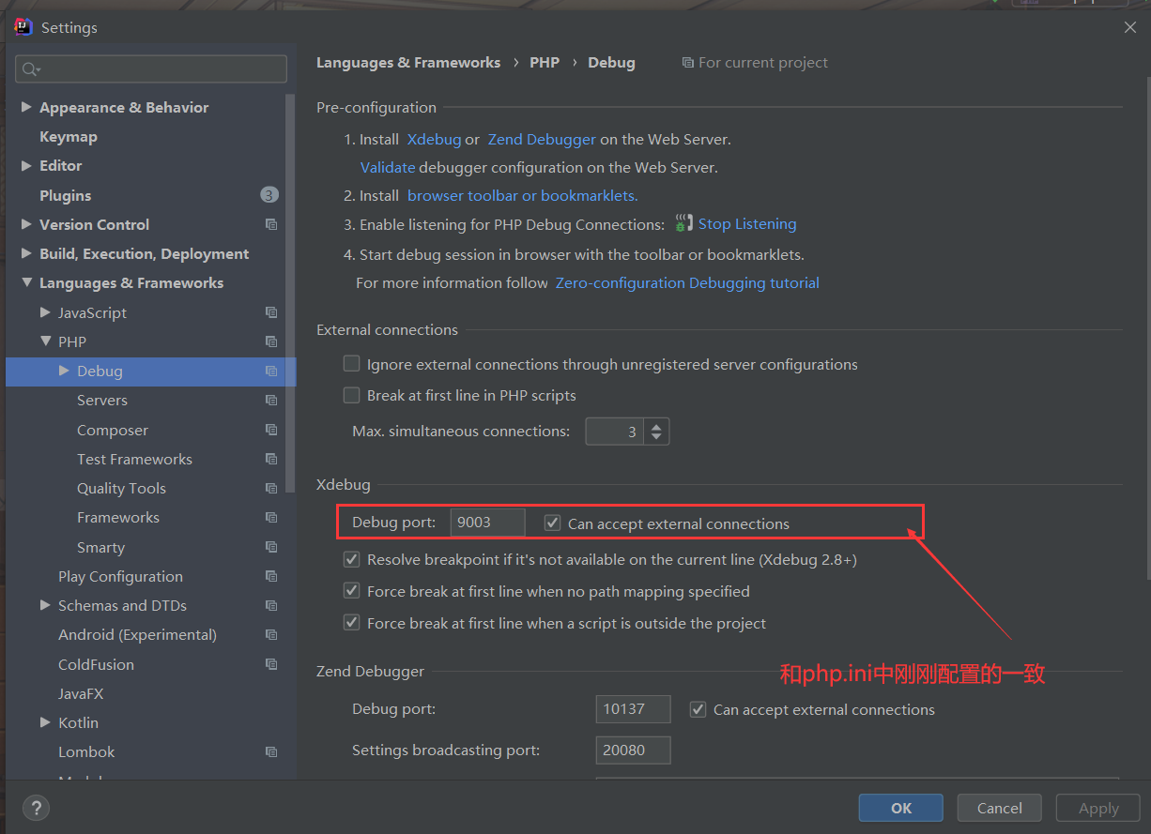Expand Appearance & Behavior section
This screenshot has width=1151, height=834.
point(26,107)
